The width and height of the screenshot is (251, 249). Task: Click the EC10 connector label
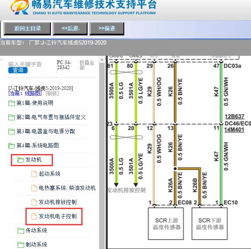(231, 202)
